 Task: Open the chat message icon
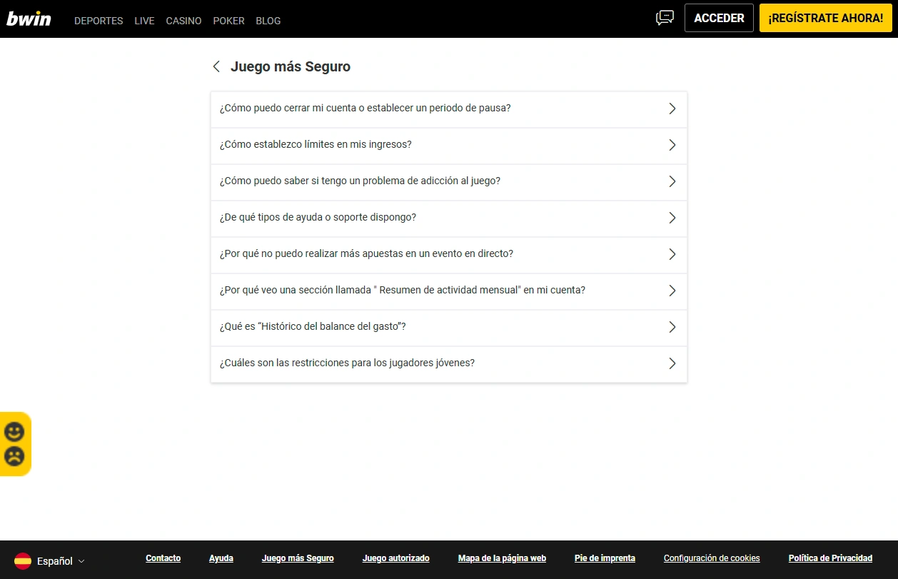pos(665,18)
